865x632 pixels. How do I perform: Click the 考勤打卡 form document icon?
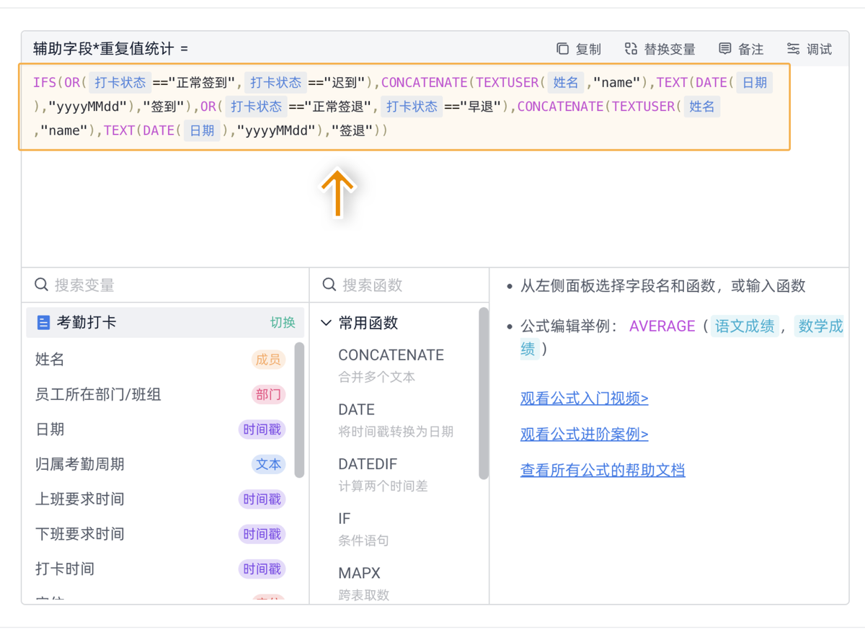click(43, 323)
